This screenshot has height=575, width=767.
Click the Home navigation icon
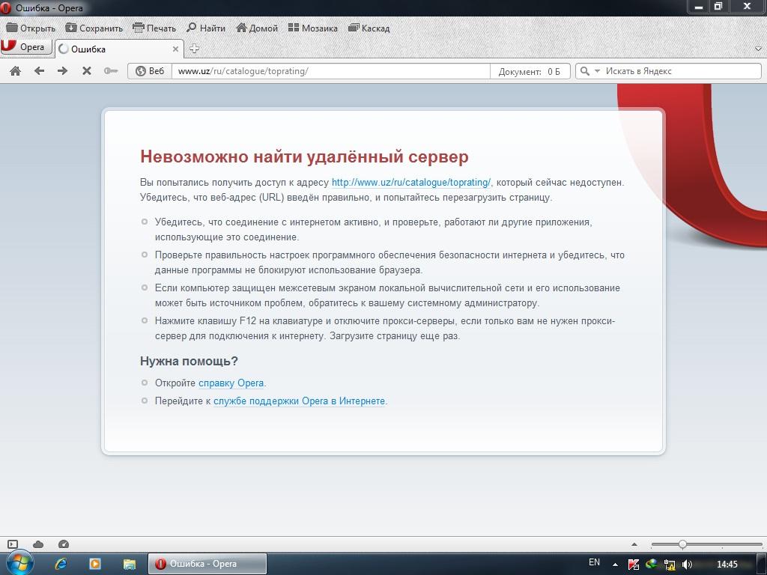click(14, 71)
